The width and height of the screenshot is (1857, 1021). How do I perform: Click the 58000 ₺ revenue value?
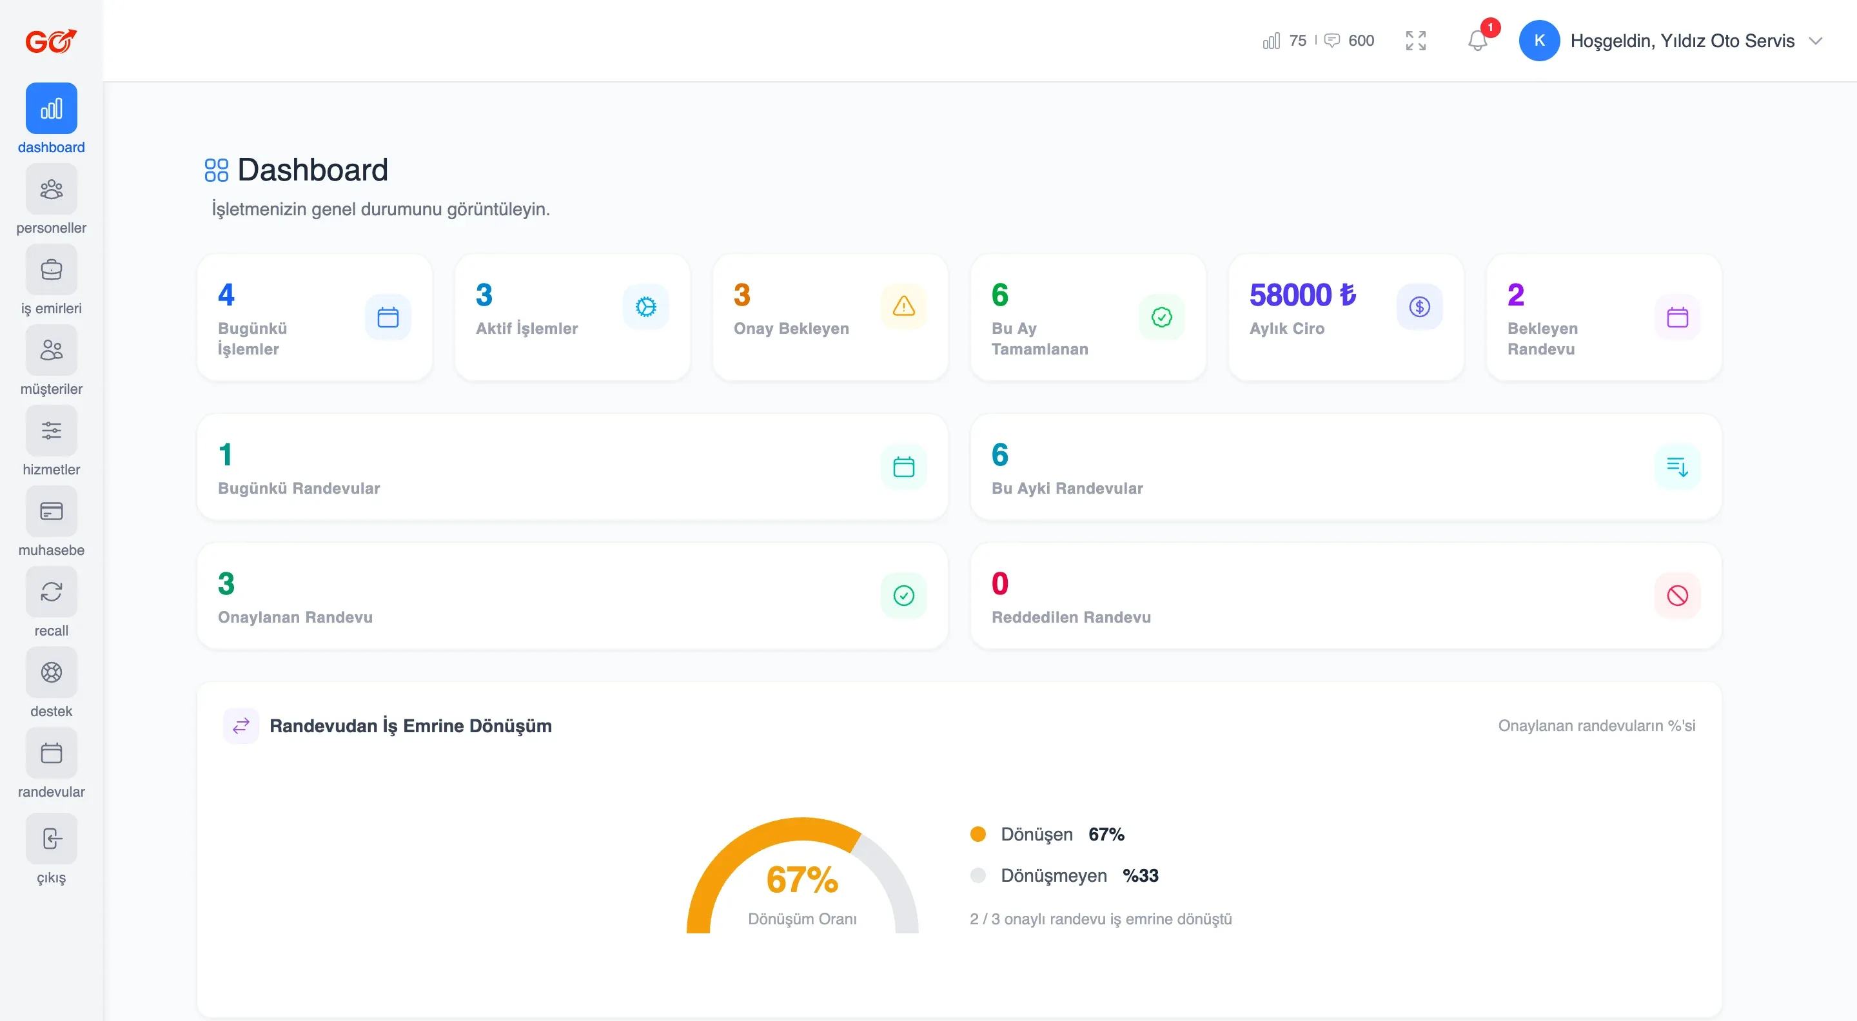pos(1302,295)
